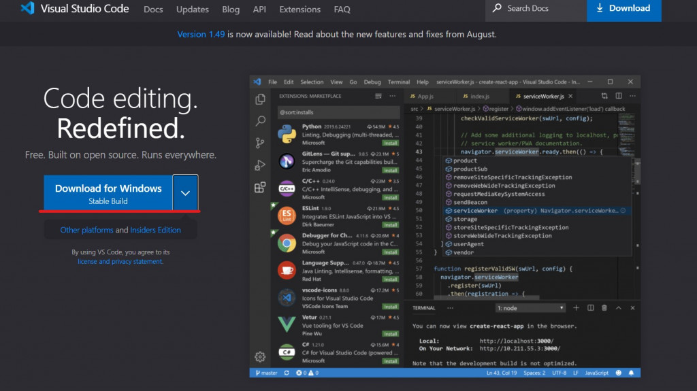Click the split terminal icon
The height and width of the screenshot is (391, 697).
pos(590,308)
